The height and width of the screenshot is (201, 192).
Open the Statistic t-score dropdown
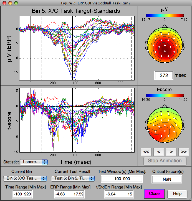(34, 162)
